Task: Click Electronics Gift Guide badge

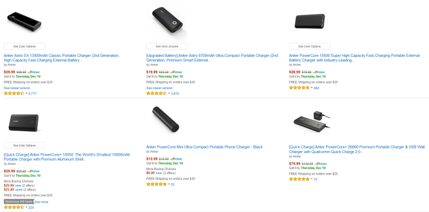Action: 19,202
